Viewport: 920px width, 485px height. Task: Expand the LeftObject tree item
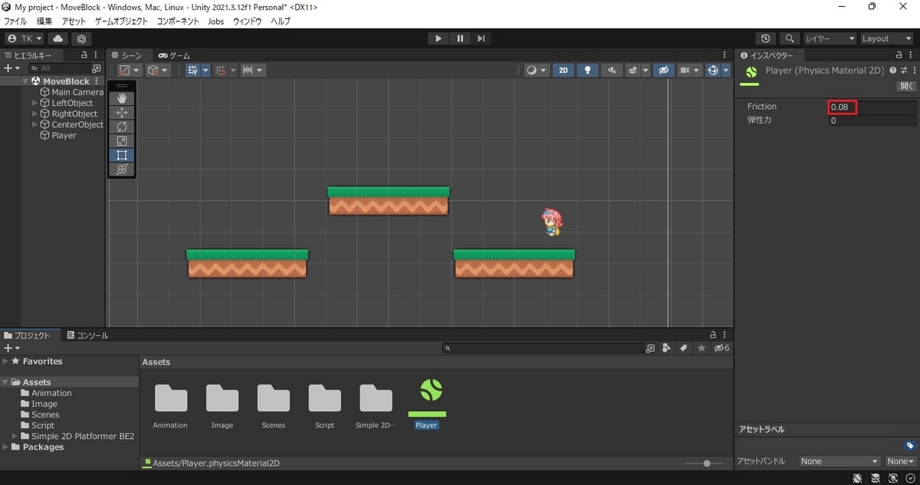pyautogui.click(x=35, y=103)
